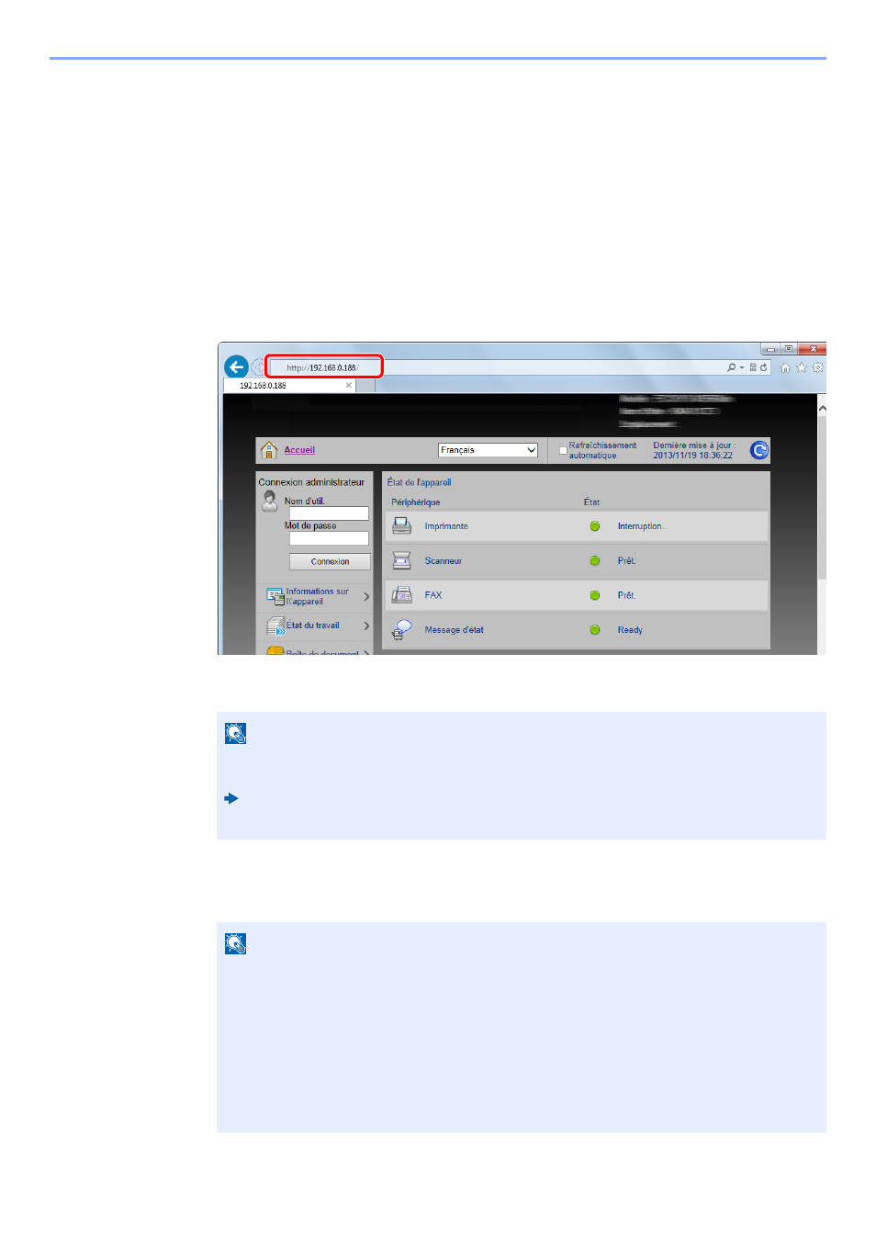The image size is (876, 1240).
Task: Close the 192.168.0.188 tab
Action: pos(349,386)
